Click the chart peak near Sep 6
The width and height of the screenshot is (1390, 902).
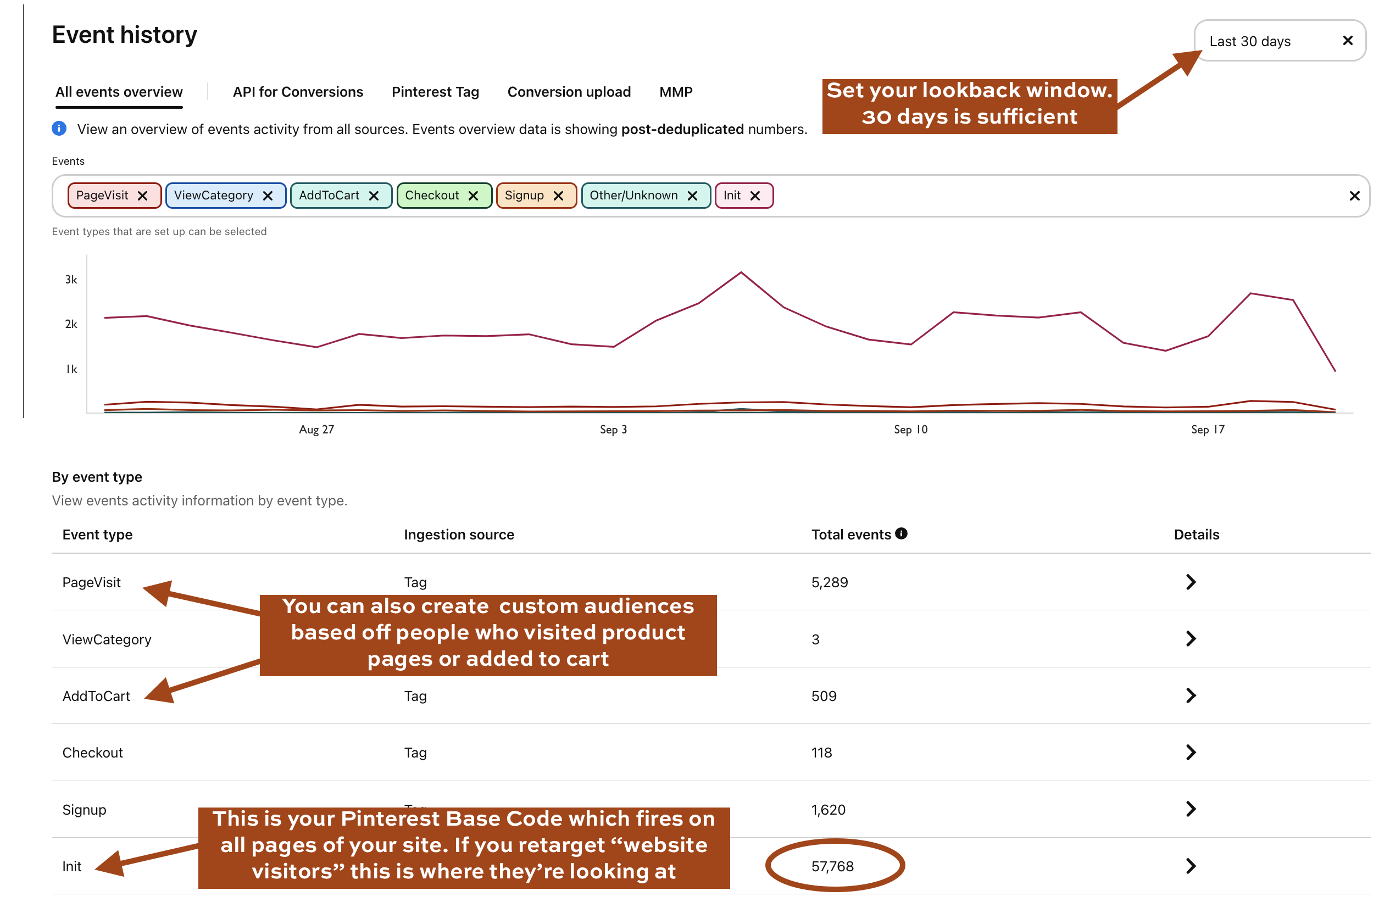741,272
